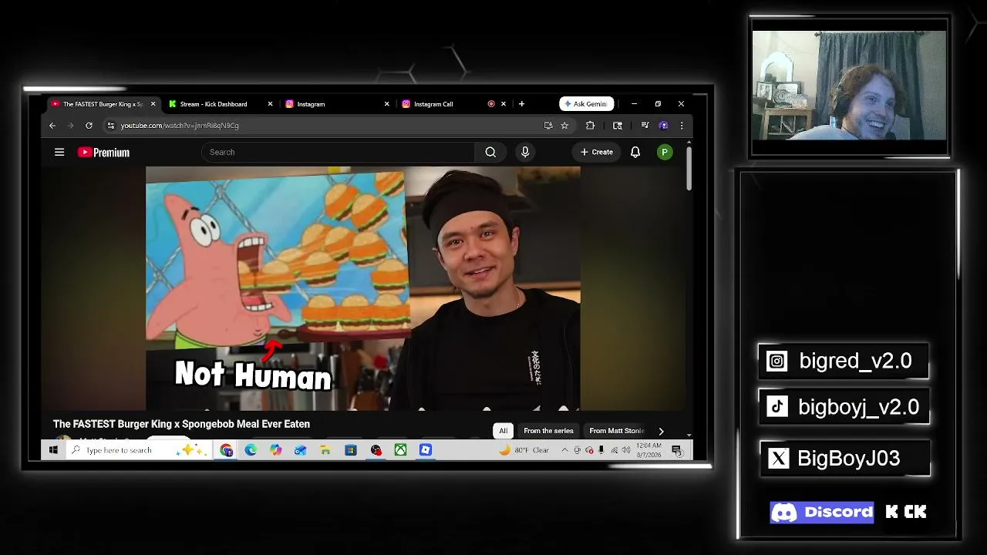Open the YouTube account avatar menu
This screenshot has width=987, height=555.
[664, 152]
